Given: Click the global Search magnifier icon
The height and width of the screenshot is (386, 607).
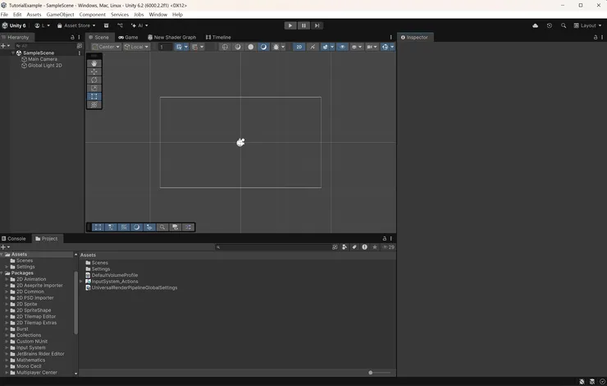Looking at the screenshot, I should (x=564, y=25).
